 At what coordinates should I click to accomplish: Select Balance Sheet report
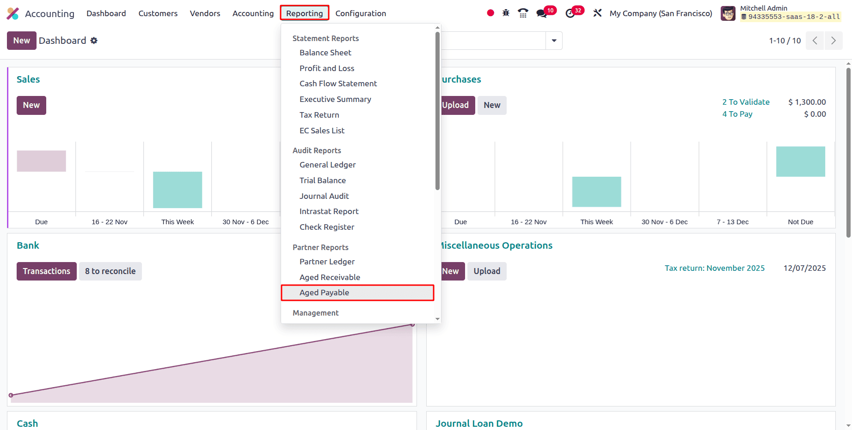pyautogui.click(x=358, y=53)
